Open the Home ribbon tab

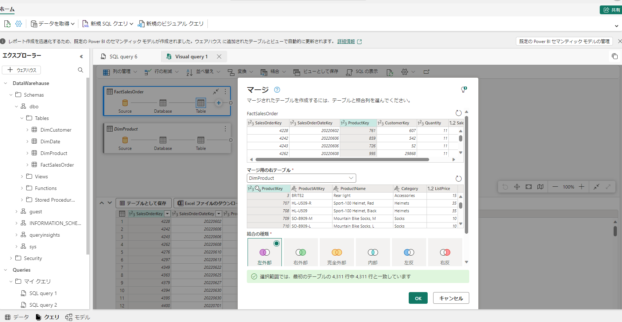click(x=7, y=9)
